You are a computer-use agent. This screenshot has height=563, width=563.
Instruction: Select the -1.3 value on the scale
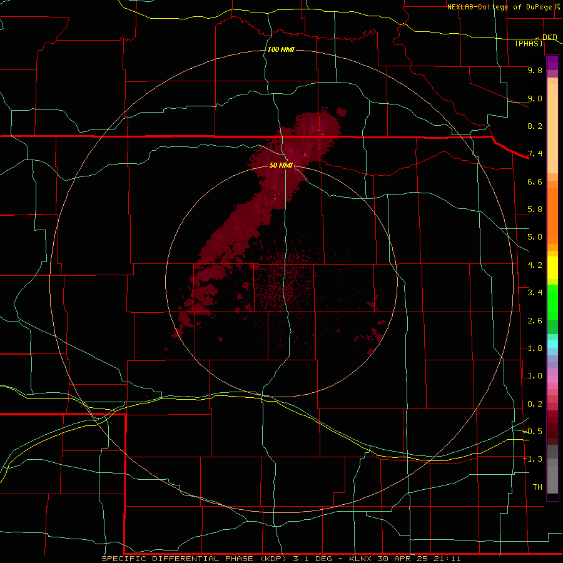[x=533, y=459]
